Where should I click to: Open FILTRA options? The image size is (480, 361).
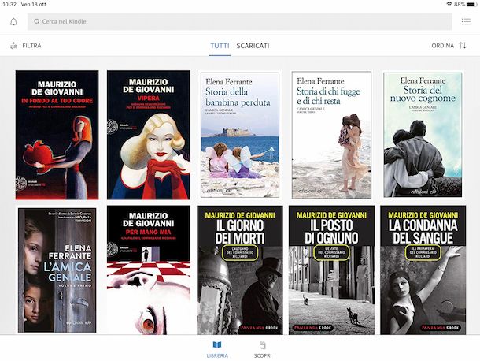click(x=26, y=46)
